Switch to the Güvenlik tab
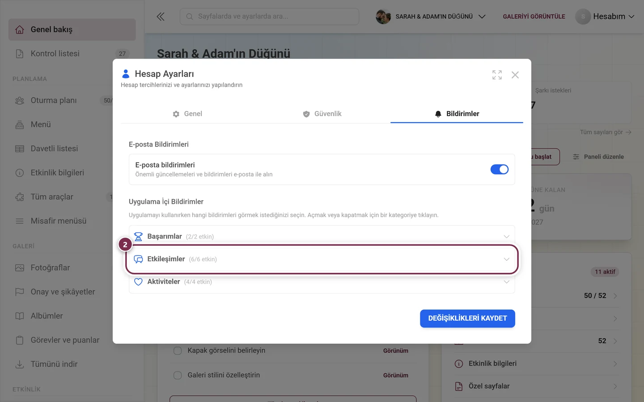The height and width of the screenshot is (402, 644). pyautogui.click(x=322, y=114)
